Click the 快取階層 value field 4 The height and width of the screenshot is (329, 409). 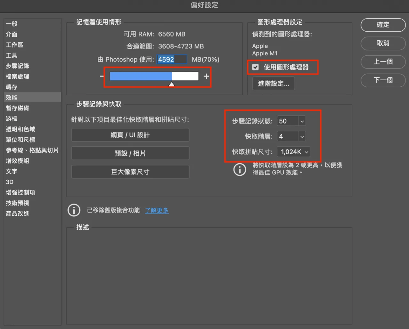(288, 137)
